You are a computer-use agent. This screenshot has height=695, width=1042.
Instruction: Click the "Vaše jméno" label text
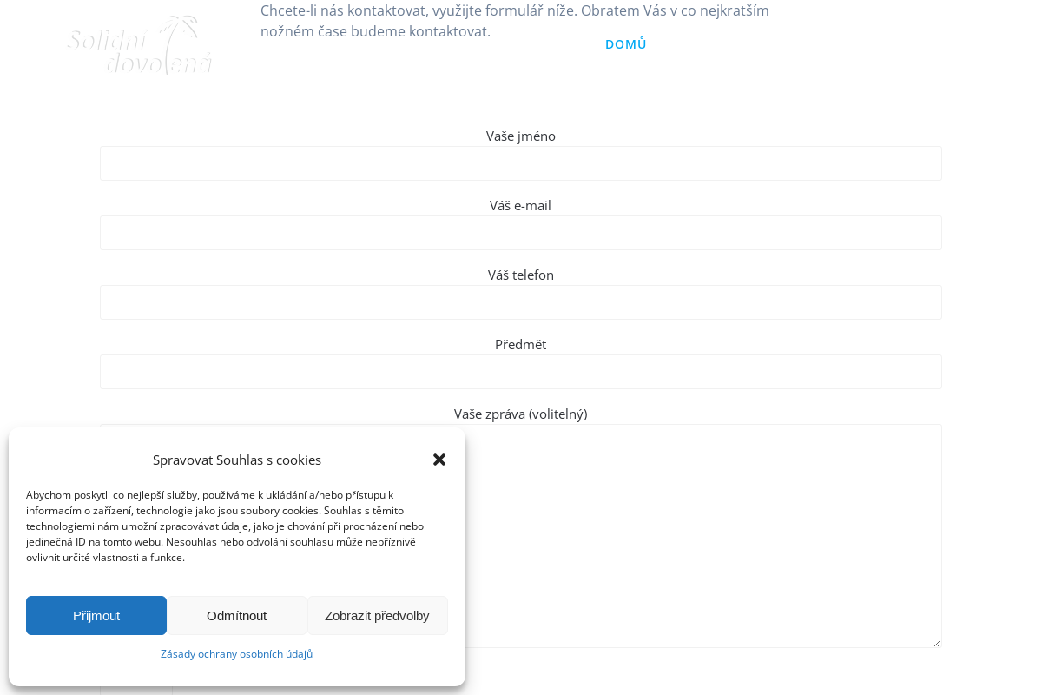[521, 136]
